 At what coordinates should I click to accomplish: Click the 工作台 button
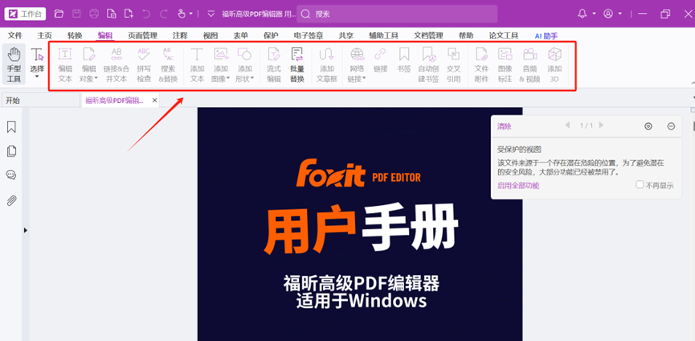(x=25, y=14)
